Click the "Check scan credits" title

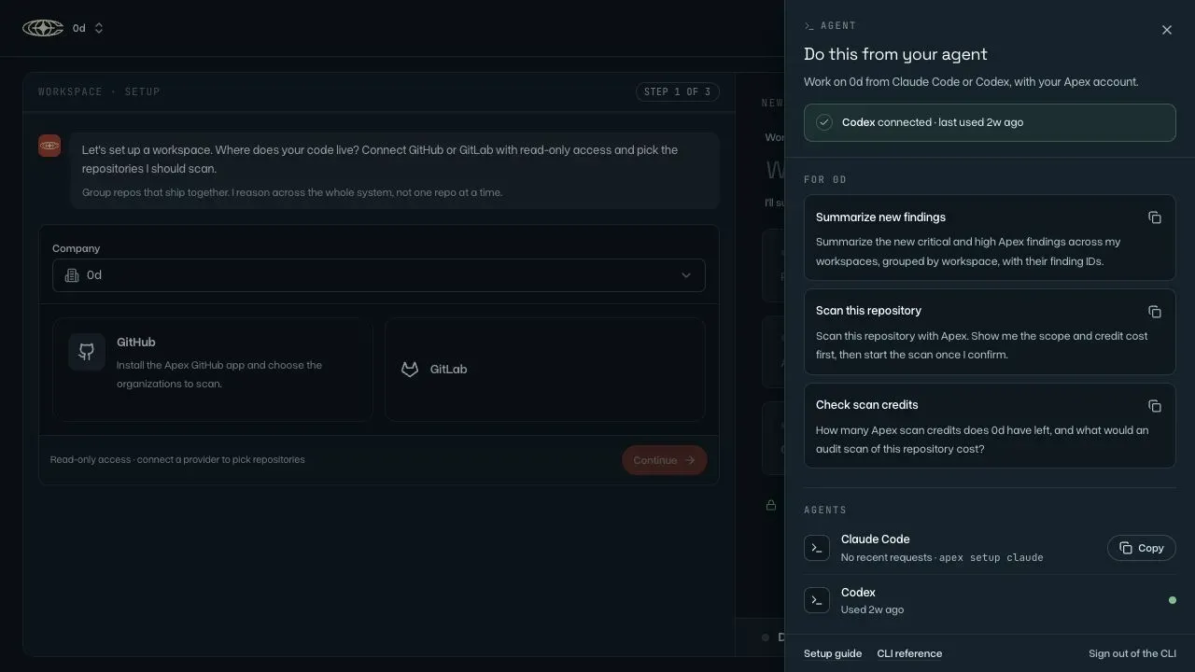point(867,405)
